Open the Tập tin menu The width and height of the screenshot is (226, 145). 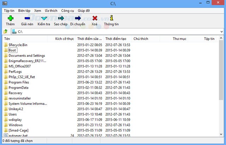tap(9, 11)
